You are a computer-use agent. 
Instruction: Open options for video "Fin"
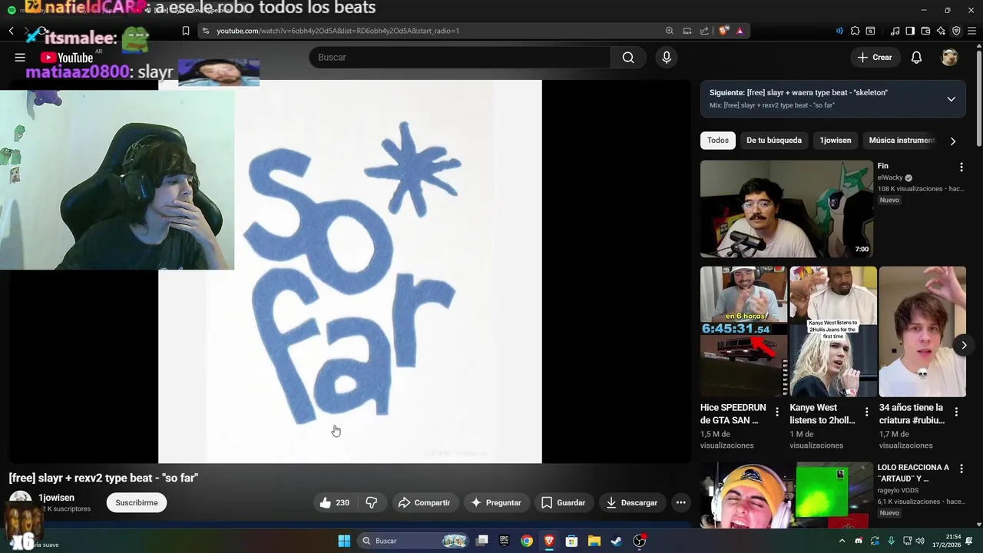pyautogui.click(x=961, y=167)
